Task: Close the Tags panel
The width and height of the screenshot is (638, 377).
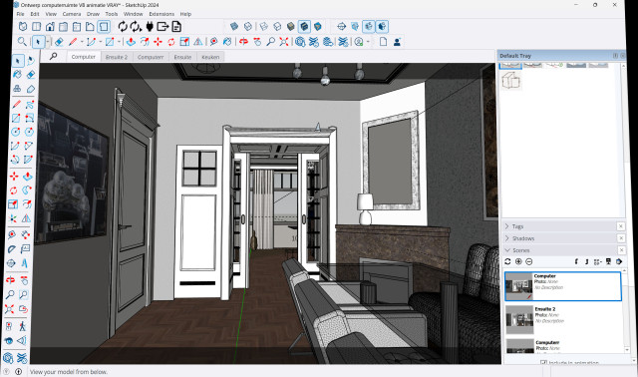Action: click(621, 226)
